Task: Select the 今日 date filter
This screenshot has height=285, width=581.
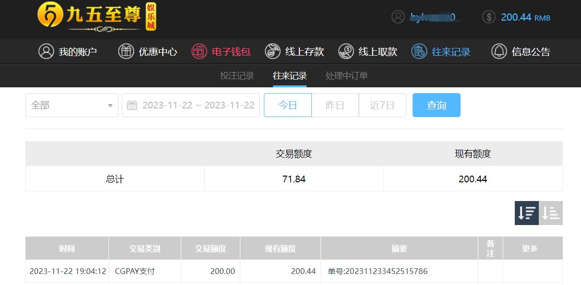Action: pyautogui.click(x=288, y=105)
